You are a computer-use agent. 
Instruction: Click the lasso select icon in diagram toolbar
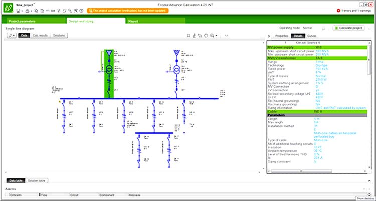pos(200,36)
